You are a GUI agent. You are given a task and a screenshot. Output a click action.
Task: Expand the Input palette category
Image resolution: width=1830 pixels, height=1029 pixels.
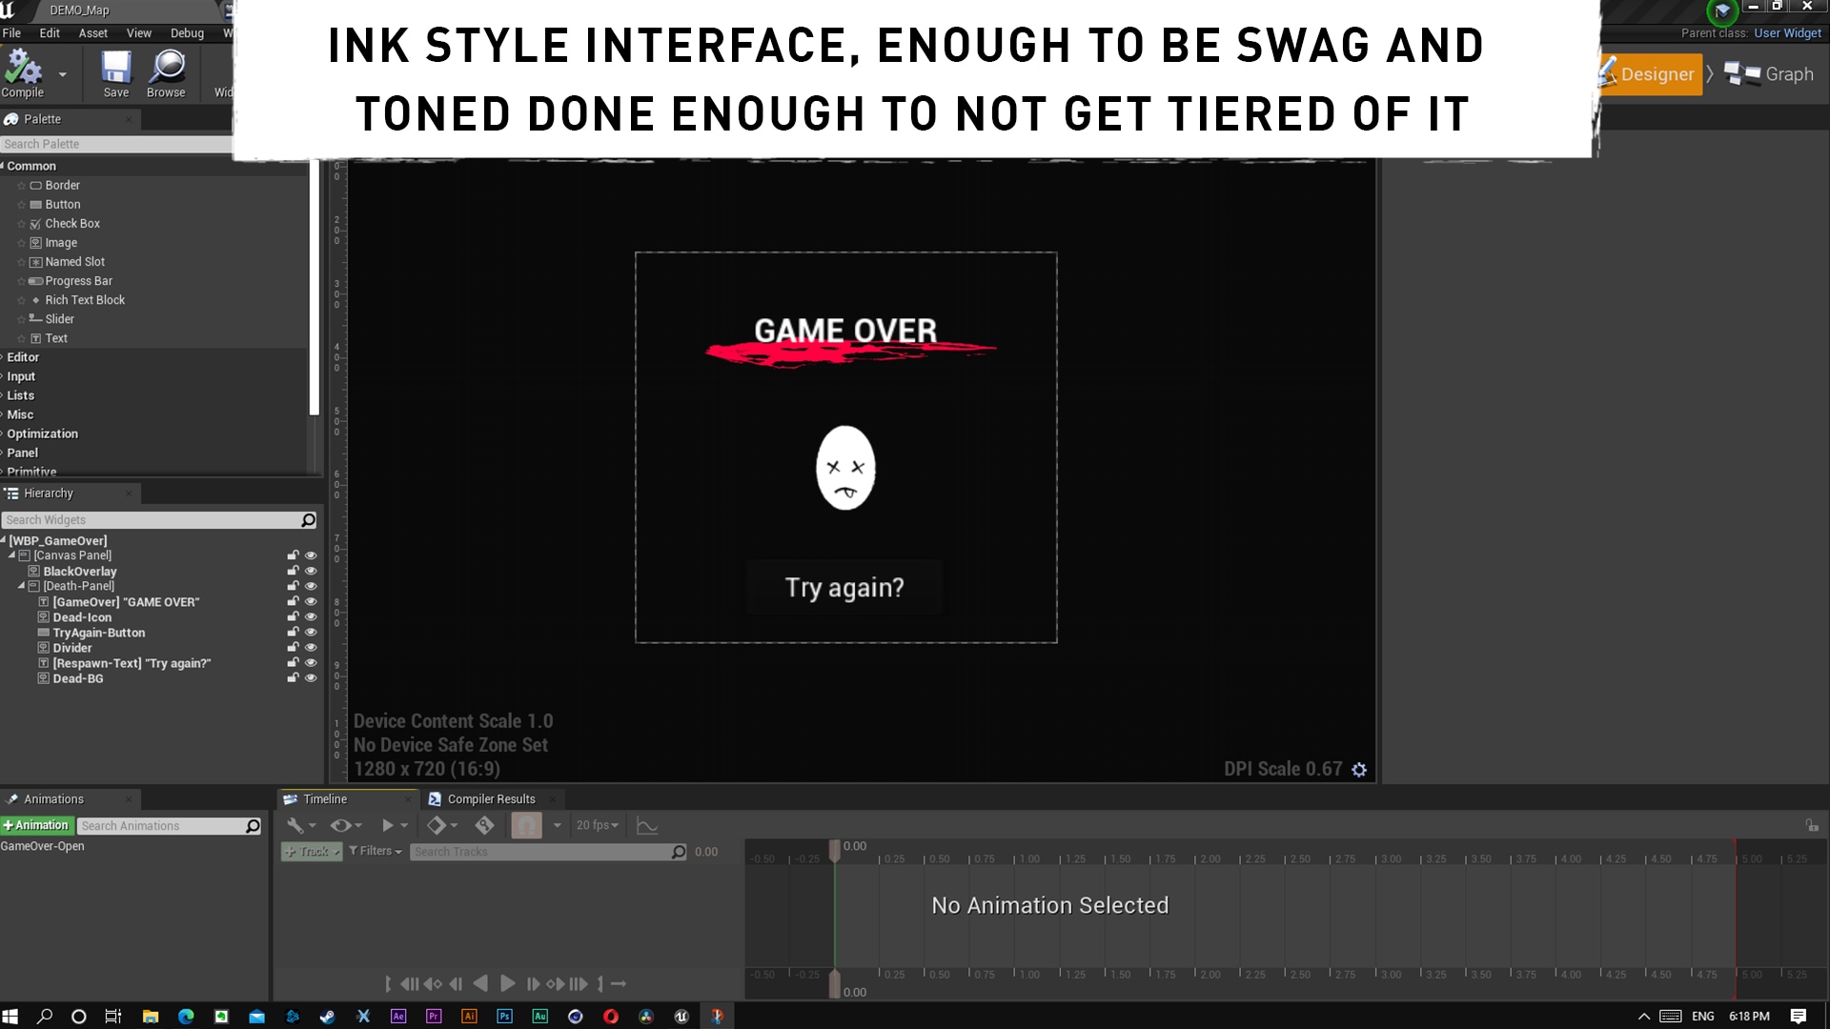tap(21, 376)
